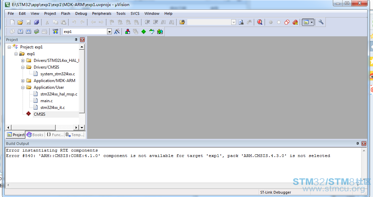This screenshot has height=197, width=373.
Task: Open the Project menu
Action: (x=50, y=13)
